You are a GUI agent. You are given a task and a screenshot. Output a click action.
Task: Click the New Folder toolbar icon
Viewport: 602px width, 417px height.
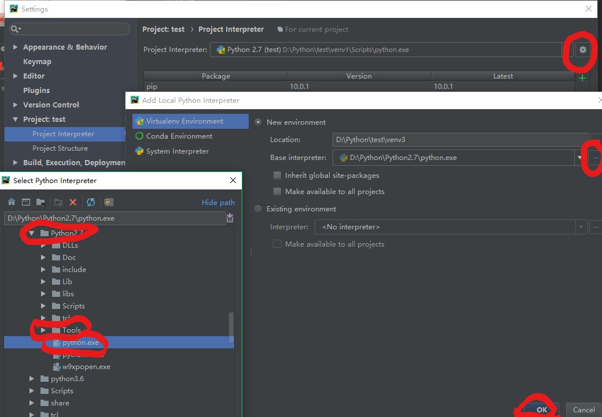[58, 202]
